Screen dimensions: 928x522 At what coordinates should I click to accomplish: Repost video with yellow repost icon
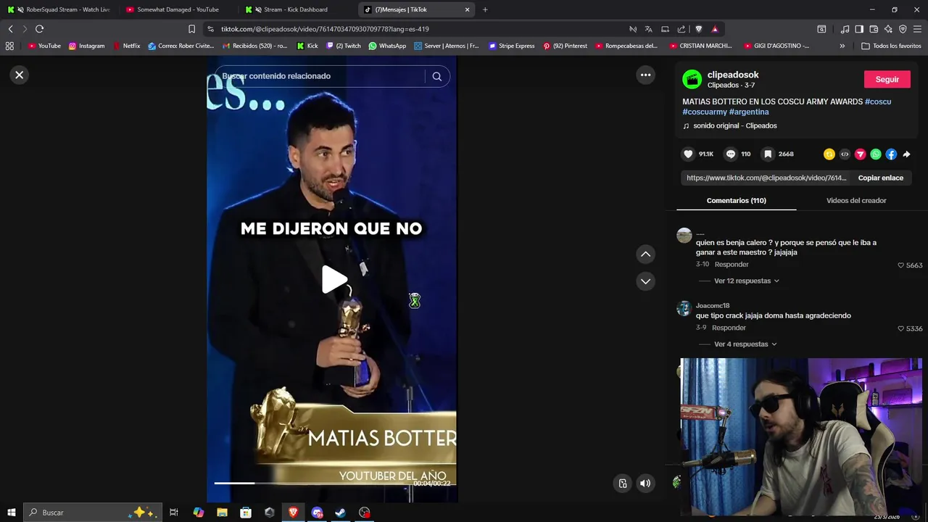[x=829, y=154]
